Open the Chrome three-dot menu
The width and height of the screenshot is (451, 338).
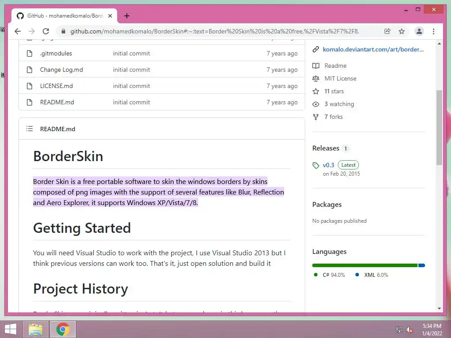(433, 31)
